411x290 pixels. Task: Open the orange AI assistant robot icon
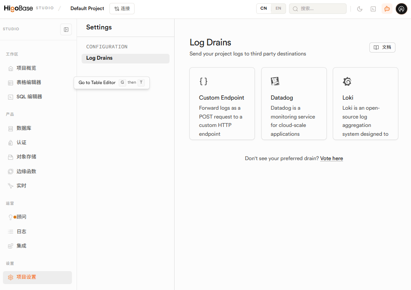pos(387,9)
